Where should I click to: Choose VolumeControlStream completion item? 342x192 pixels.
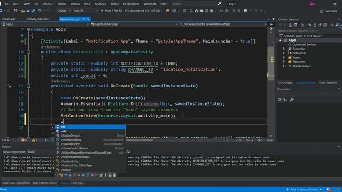pos(90,148)
